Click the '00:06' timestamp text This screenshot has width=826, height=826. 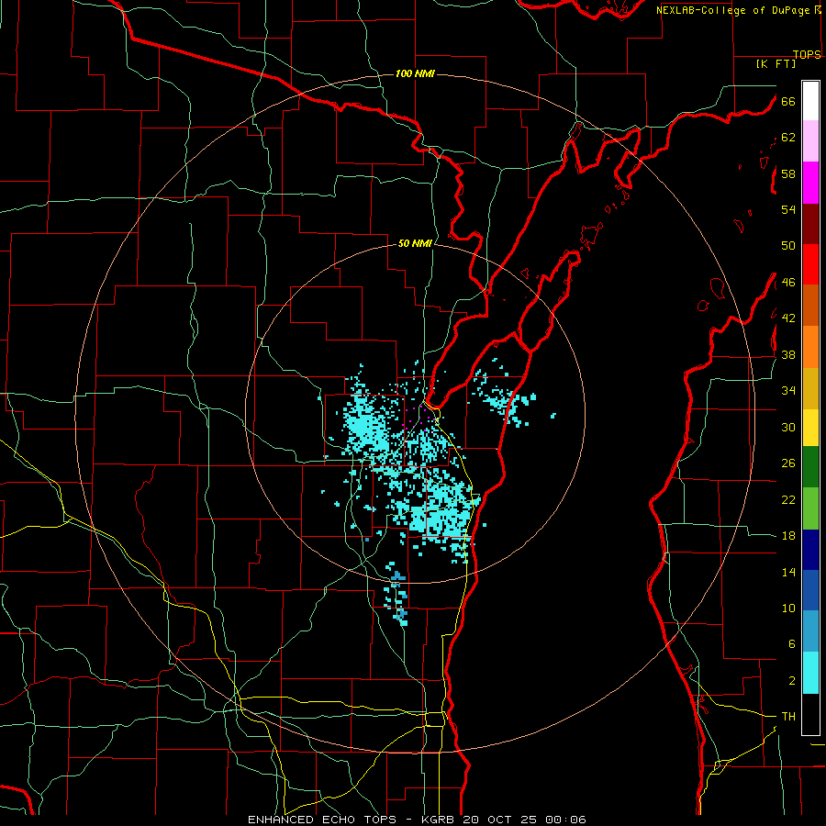click(x=566, y=820)
